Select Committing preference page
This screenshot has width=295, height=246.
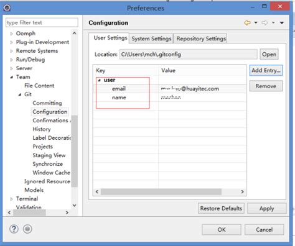click(47, 103)
